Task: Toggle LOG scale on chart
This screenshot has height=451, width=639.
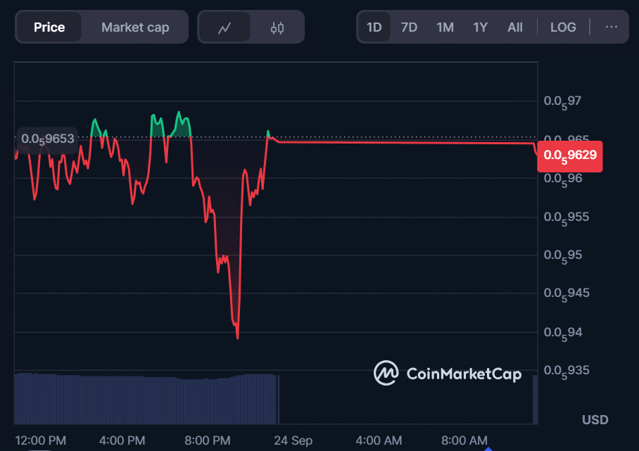Action: (563, 27)
